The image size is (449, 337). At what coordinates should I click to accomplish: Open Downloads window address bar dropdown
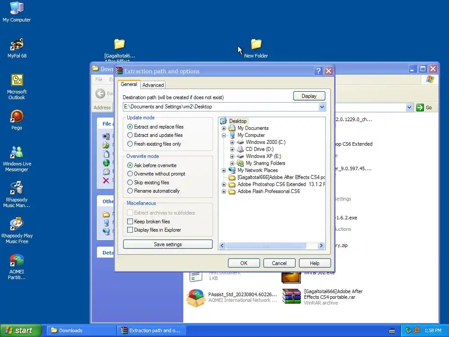409,108
